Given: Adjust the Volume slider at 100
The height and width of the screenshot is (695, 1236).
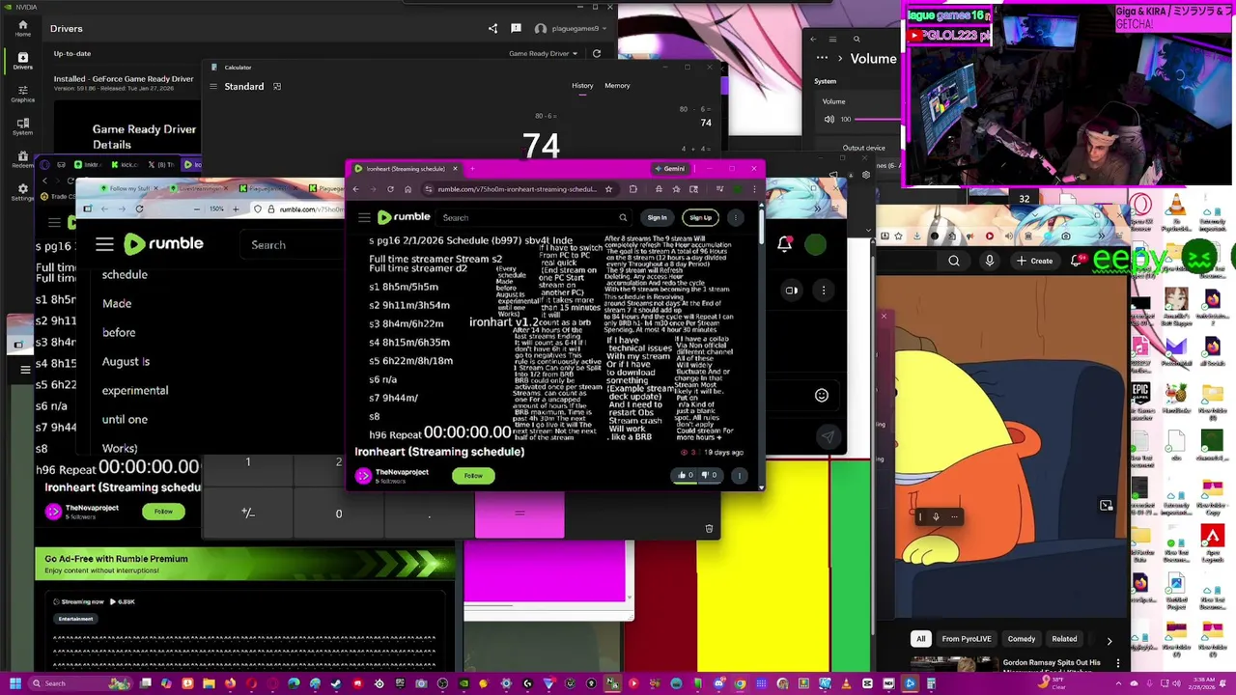Looking at the screenshot, I should [879, 120].
